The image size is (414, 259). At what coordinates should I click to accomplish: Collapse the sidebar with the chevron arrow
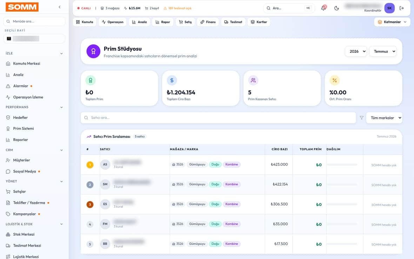60,7
